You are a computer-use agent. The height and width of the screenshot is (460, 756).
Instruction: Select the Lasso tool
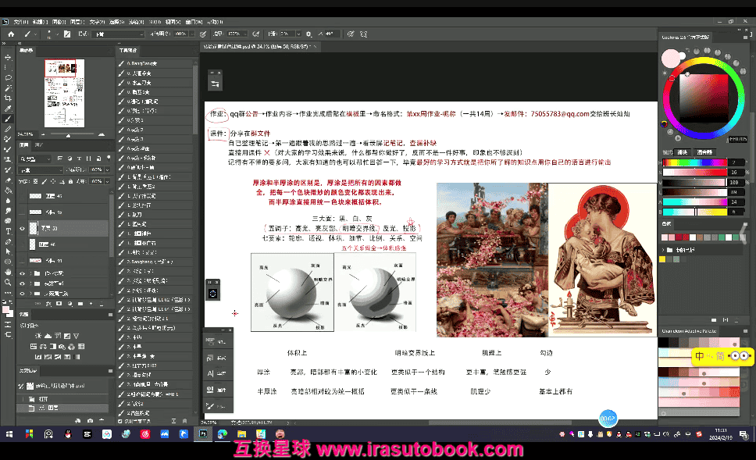8,77
